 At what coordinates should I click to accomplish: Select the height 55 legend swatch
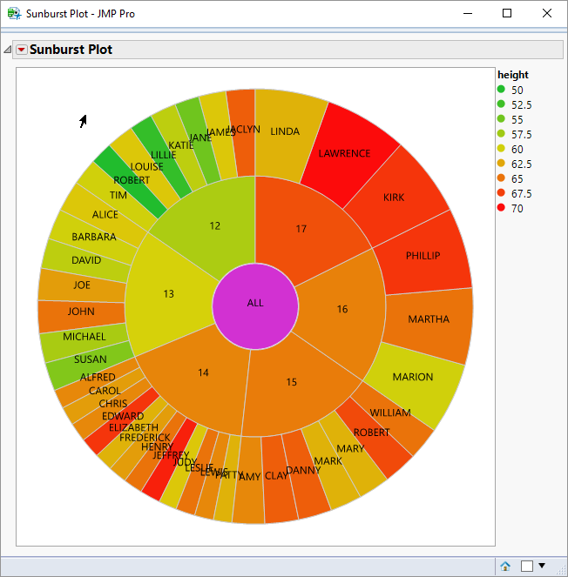(501, 118)
